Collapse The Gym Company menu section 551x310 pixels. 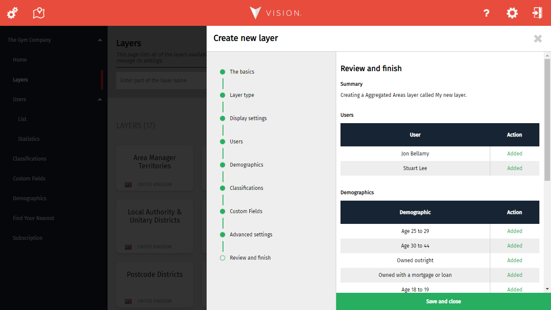click(100, 40)
